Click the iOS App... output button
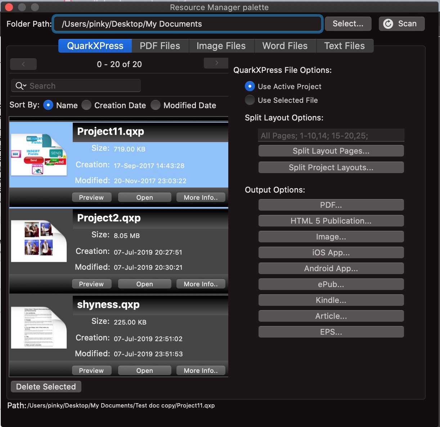 coord(331,252)
